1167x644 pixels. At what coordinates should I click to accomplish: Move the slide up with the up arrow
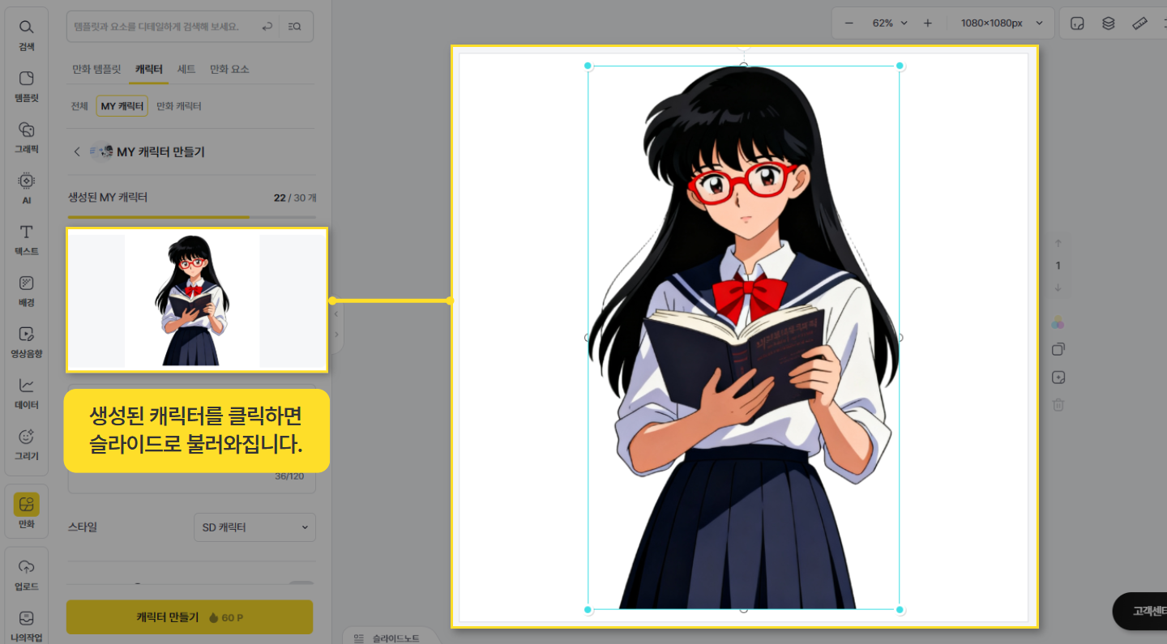point(1058,243)
